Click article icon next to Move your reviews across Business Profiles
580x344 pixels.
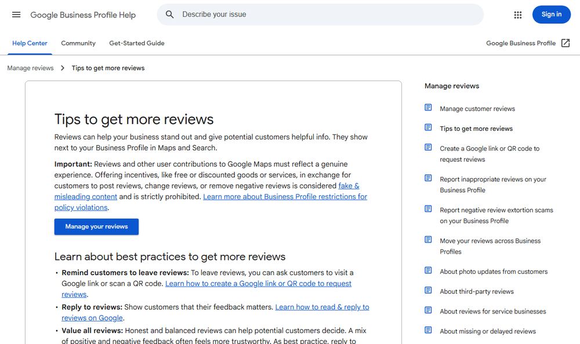coord(428,239)
